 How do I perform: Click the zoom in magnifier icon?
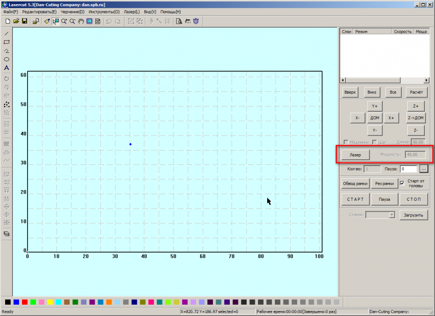coord(64,22)
